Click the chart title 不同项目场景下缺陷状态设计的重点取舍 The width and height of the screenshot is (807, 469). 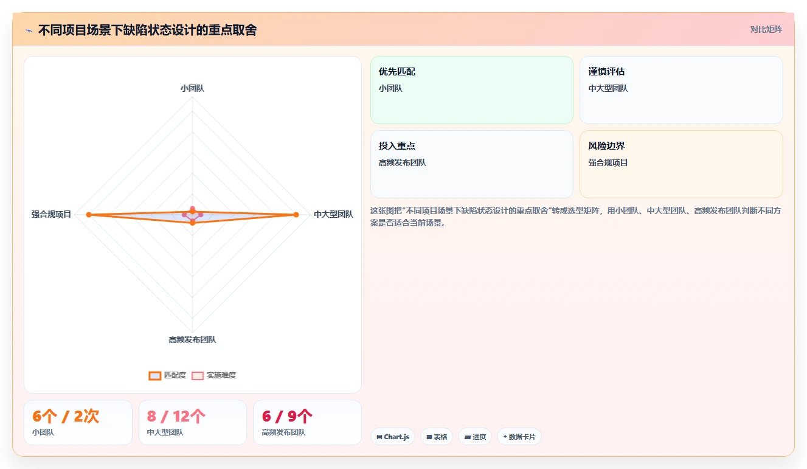[147, 30]
